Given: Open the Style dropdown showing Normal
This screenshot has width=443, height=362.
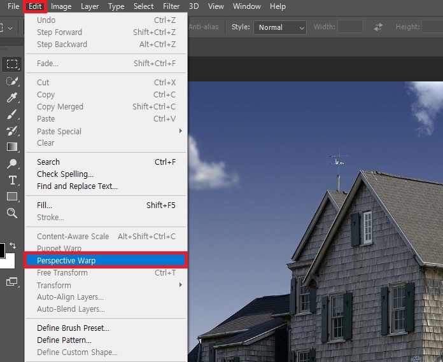Looking at the screenshot, I should tap(279, 27).
